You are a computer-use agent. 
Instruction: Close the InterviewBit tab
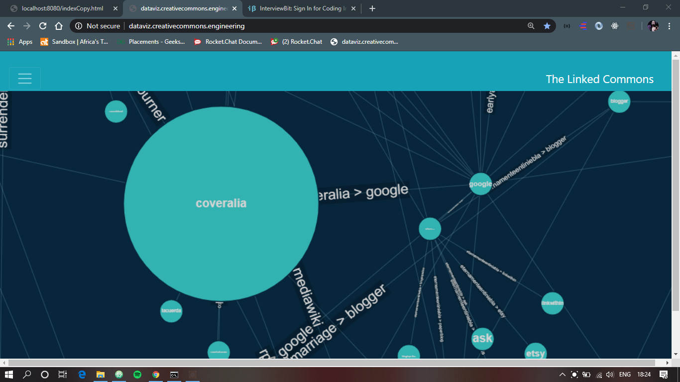coord(353,8)
